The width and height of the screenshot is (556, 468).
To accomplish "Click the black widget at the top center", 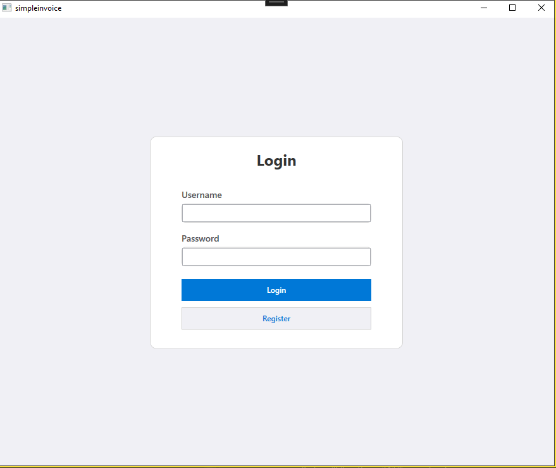I will click(276, 3).
